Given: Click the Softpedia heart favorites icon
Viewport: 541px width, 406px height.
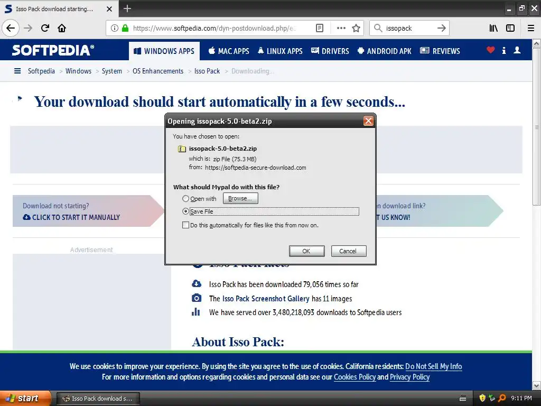Looking at the screenshot, I should click(x=490, y=50).
